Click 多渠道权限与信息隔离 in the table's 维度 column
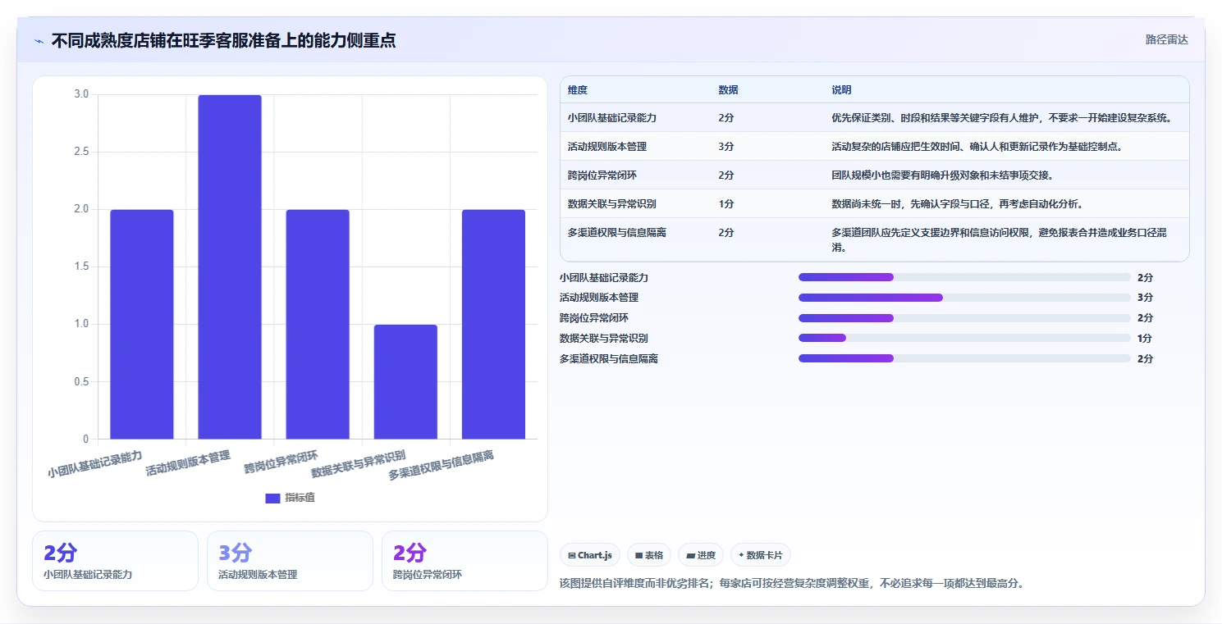 pos(617,233)
